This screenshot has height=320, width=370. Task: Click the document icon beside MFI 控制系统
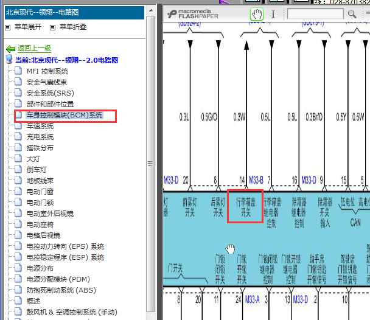tap(18, 71)
